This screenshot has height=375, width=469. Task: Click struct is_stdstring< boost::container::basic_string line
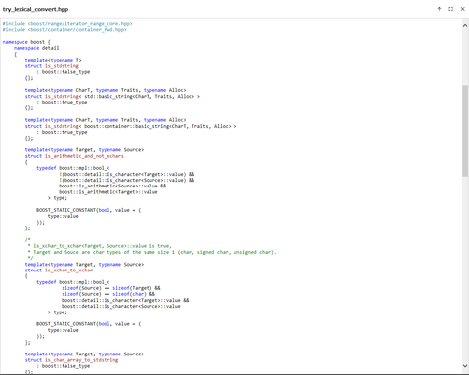[131, 126]
